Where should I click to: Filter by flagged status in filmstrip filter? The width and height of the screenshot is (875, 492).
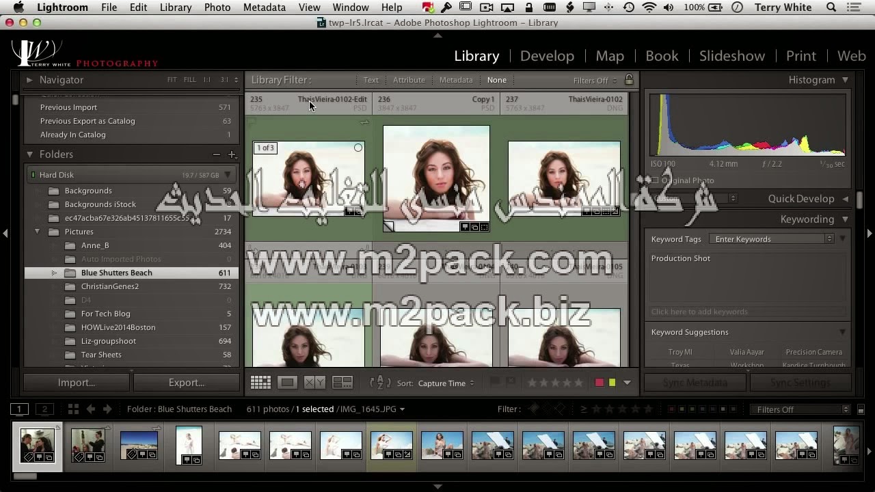click(534, 409)
